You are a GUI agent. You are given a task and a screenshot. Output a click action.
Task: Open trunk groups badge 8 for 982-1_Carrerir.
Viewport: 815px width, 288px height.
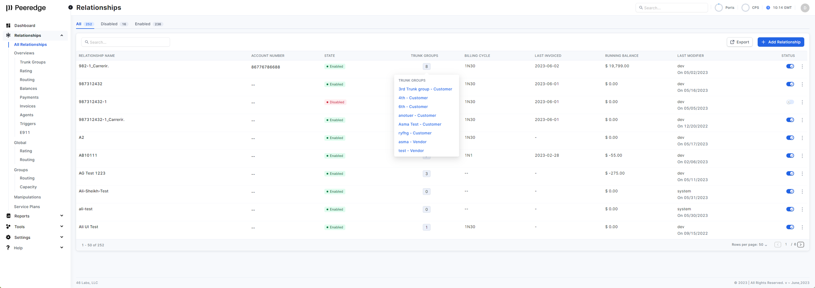click(426, 66)
